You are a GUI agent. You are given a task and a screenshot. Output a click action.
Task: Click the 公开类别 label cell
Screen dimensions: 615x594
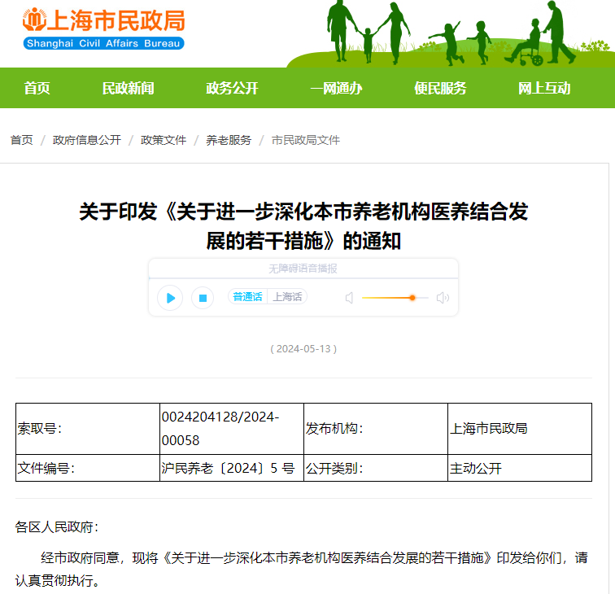(x=376, y=468)
